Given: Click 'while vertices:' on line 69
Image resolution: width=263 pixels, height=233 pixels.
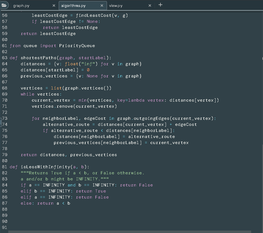Looking at the screenshot, I should click(x=41, y=94).
